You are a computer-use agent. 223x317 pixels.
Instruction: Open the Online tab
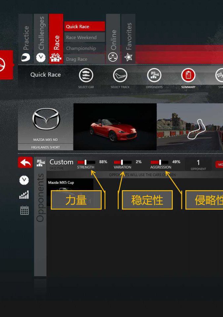[x=113, y=39]
